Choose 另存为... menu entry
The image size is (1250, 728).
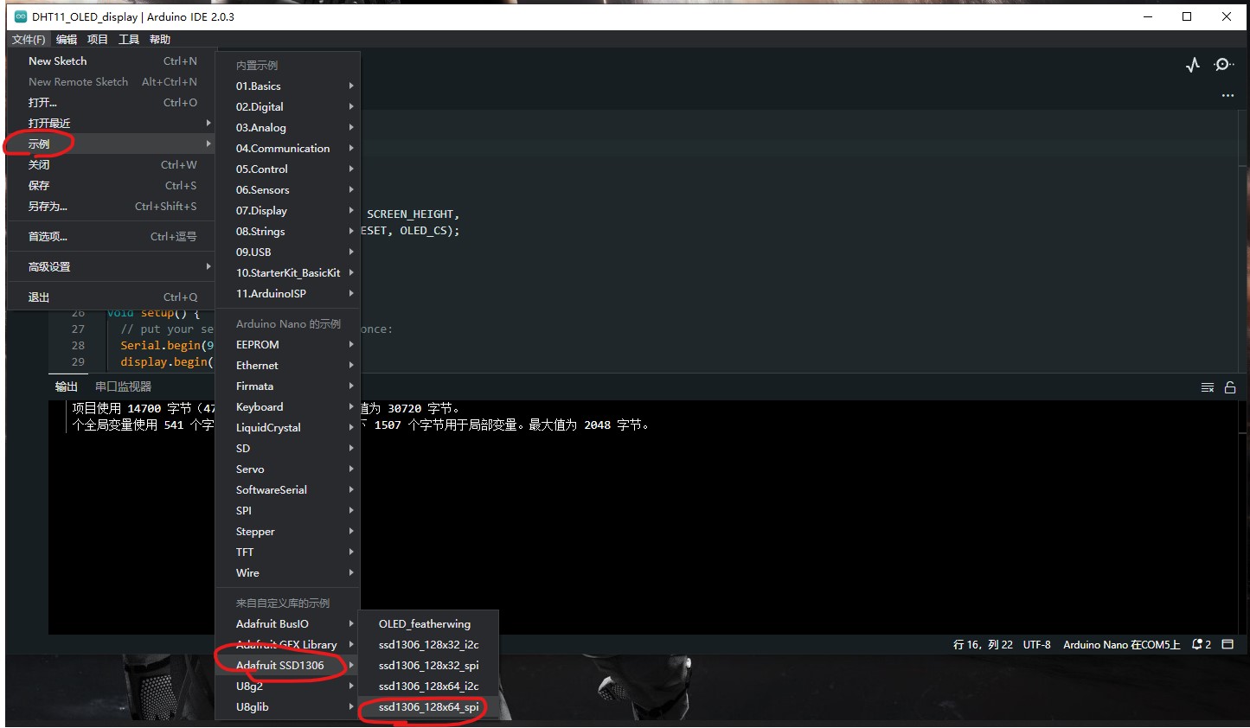[x=111, y=207]
